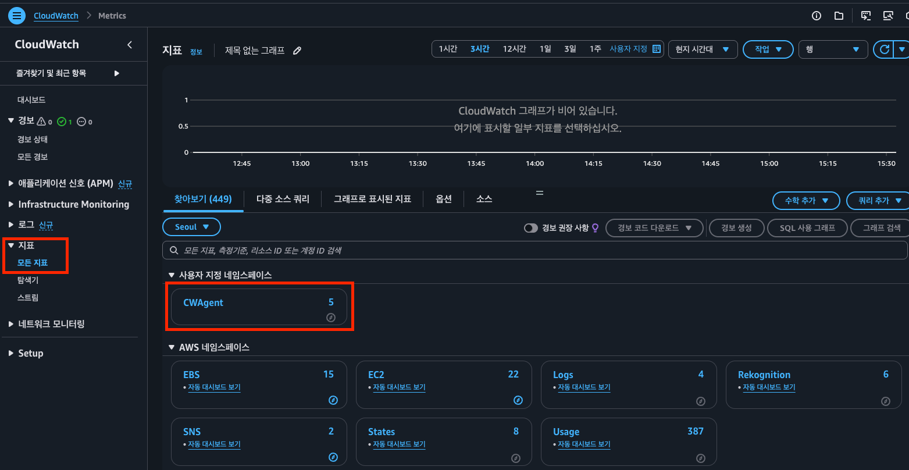Expand the 네트워크 모니터링 section

tap(11, 324)
